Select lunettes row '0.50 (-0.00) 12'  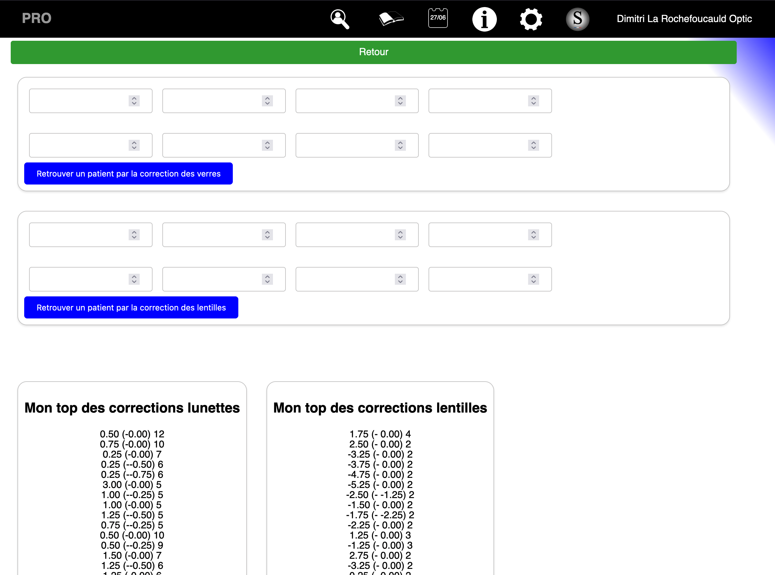point(132,434)
